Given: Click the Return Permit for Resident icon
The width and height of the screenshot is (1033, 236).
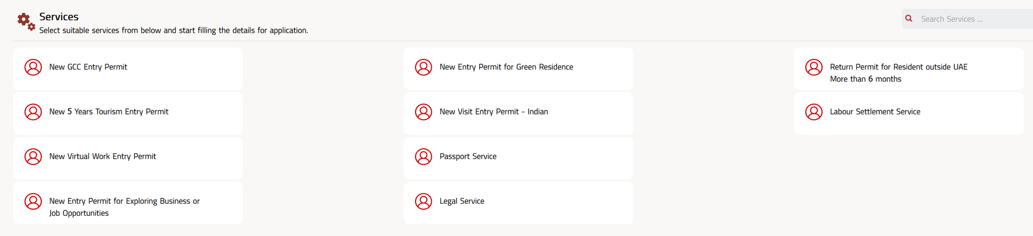Looking at the screenshot, I should [x=814, y=68].
